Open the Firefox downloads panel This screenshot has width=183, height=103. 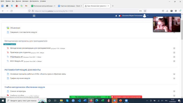[167, 11]
